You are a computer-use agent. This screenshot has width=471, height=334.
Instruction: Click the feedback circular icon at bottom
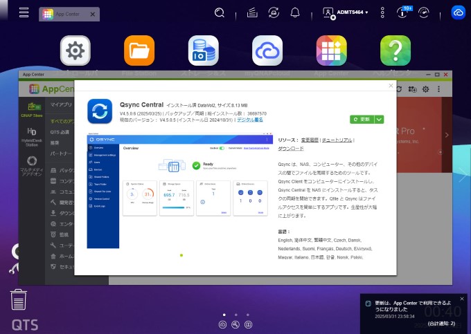tap(249, 324)
